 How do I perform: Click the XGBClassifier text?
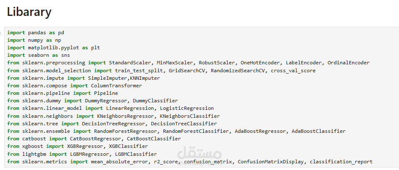point(128,146)
